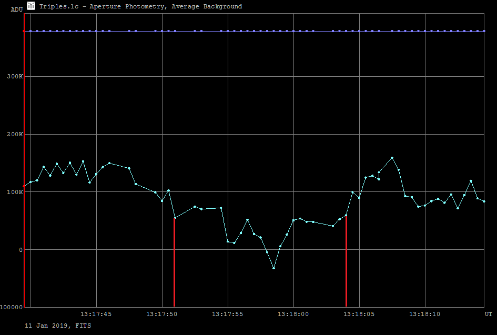Click the red marker line near 13:17:51
The height and width of the screenshot is (335, 497).
tap(174, 262)
